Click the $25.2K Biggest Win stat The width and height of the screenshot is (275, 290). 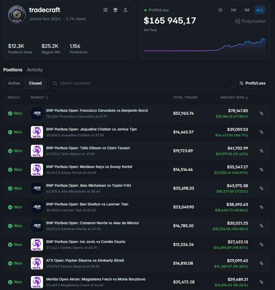pos(51,49)
